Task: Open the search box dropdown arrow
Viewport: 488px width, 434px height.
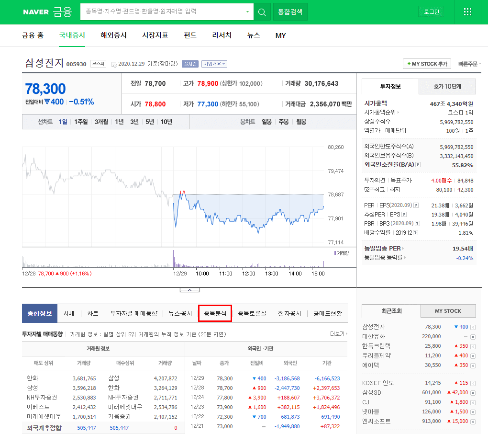Action: [x=247, y=12]
